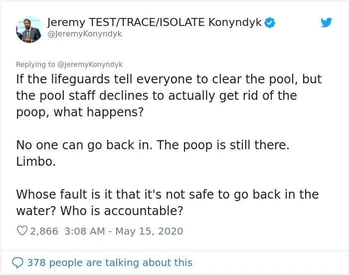
Task: Click the "poop, what happens?" text line
Action: pyautogui.click(x=80, y=112)
